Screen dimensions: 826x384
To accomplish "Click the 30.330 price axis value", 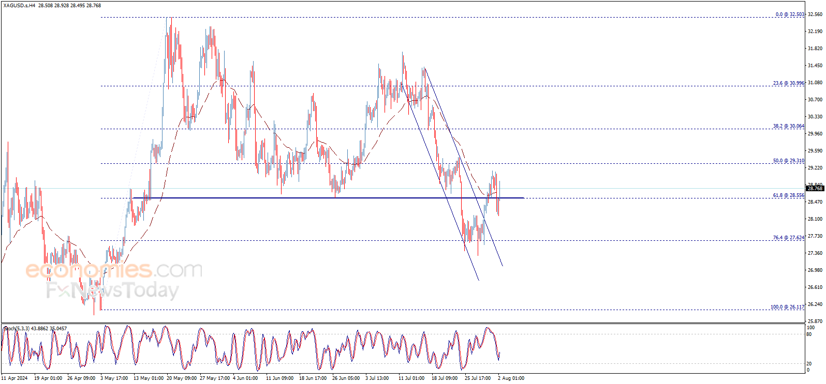I will (x=815, y=117).
